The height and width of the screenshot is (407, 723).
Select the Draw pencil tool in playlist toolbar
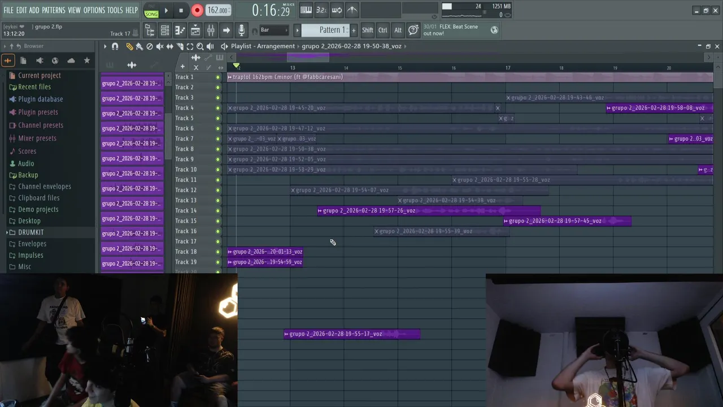coord(129,46)
